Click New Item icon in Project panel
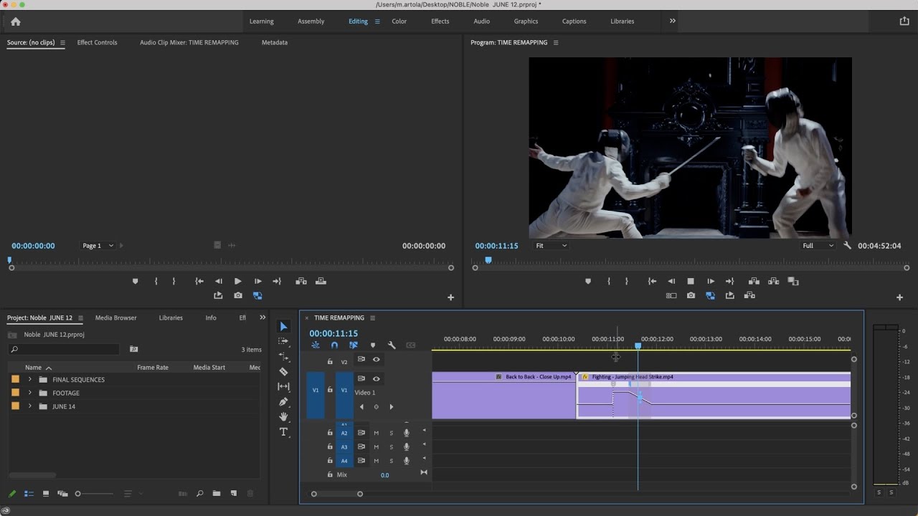918x516 pixels. tap(233, 493)
